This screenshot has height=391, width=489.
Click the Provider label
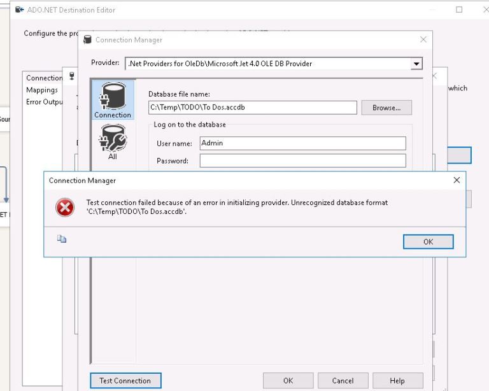[105, 62]
